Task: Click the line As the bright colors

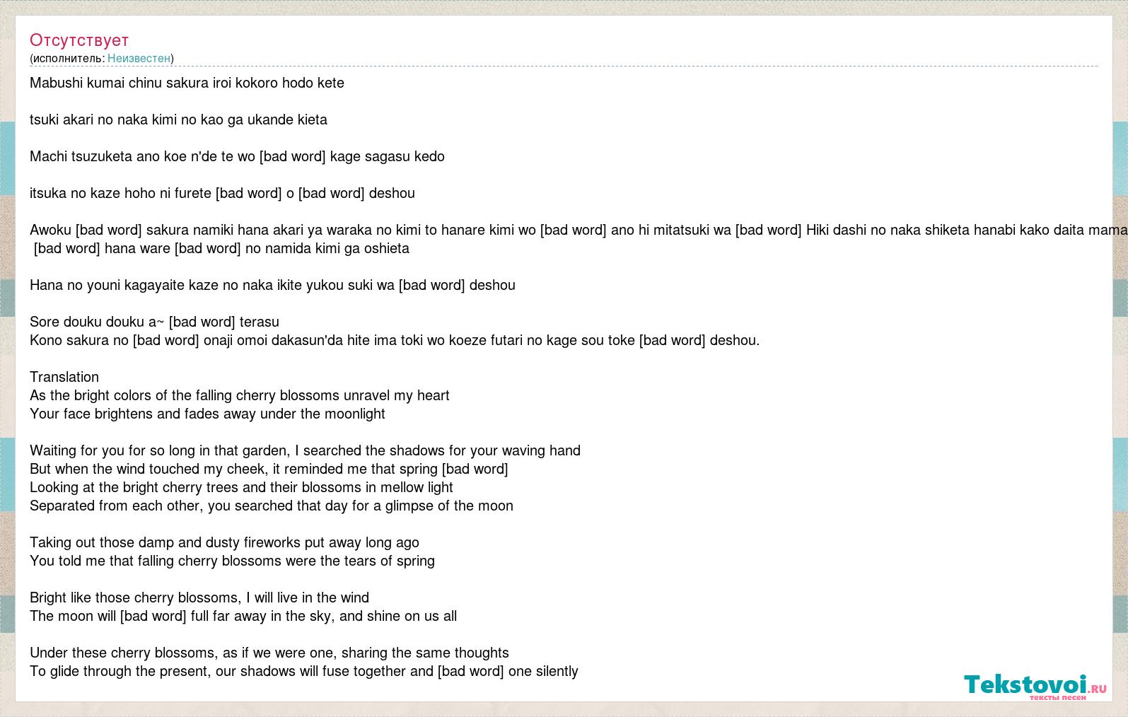Action: pos(240,395)
